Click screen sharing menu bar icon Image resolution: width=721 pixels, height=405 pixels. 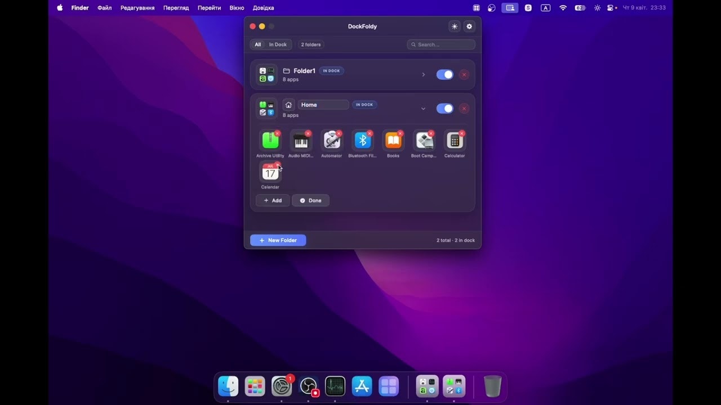[510, 8]
